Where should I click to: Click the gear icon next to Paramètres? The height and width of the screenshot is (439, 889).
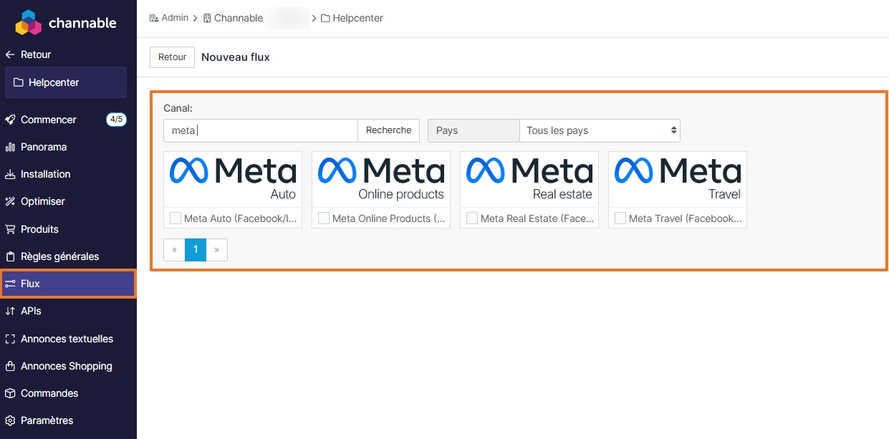coord(10,420)
